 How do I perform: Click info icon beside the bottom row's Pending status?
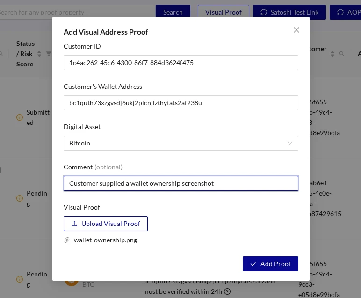20,279
